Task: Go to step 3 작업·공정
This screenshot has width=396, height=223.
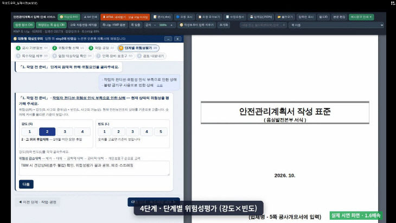Action: pos(101,48)
